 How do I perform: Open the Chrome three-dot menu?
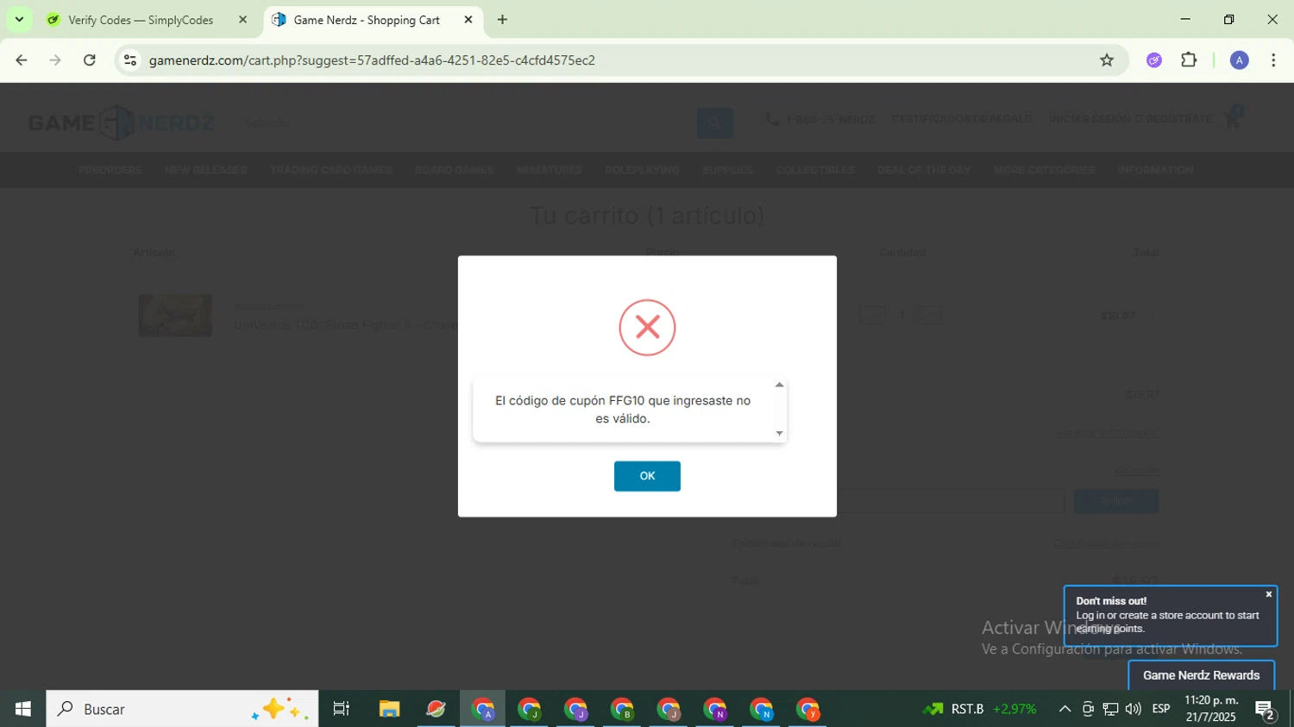click(x=1273, y=60)
